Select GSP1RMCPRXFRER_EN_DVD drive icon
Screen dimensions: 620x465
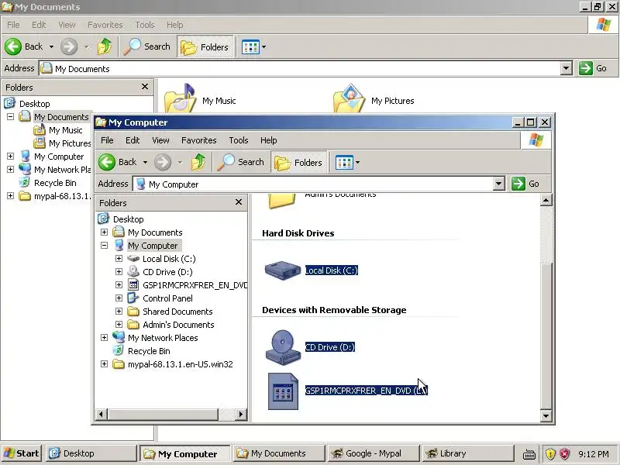tap(283, 391)
